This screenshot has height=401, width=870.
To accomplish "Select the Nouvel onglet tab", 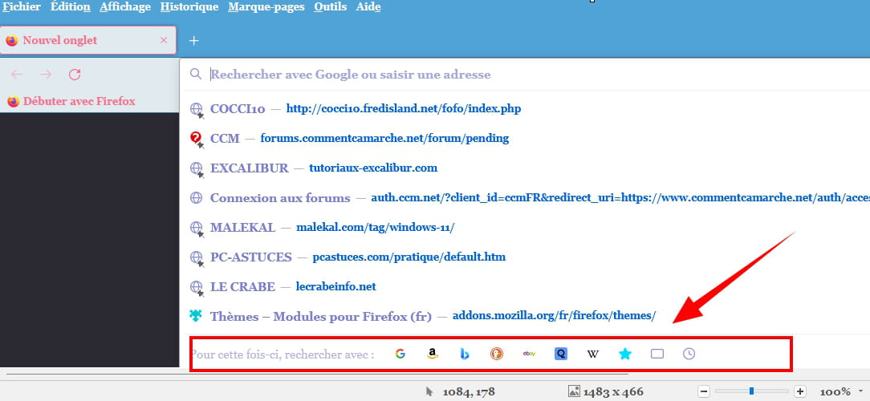I will click(x=88, y=40).
